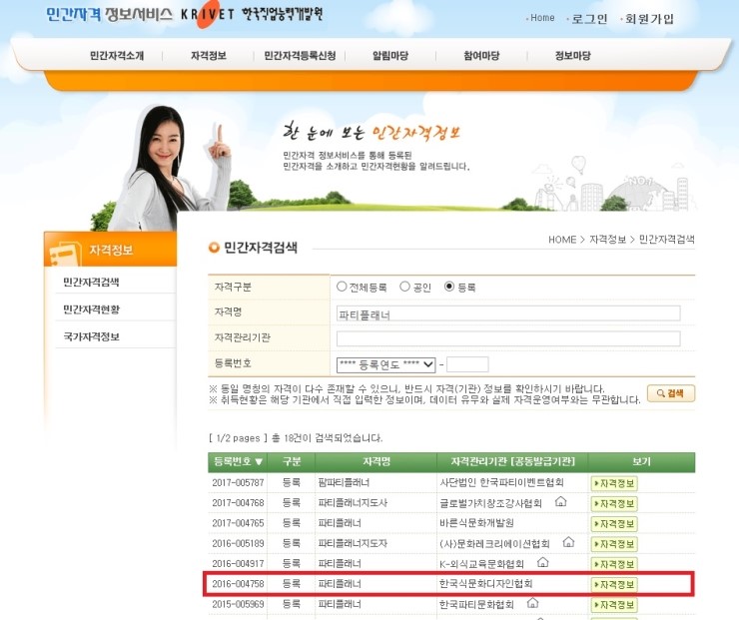This screenshot has width=739, height=620.
Task: Click registration number 2016-004758
Action: click(x=238, y=584)
